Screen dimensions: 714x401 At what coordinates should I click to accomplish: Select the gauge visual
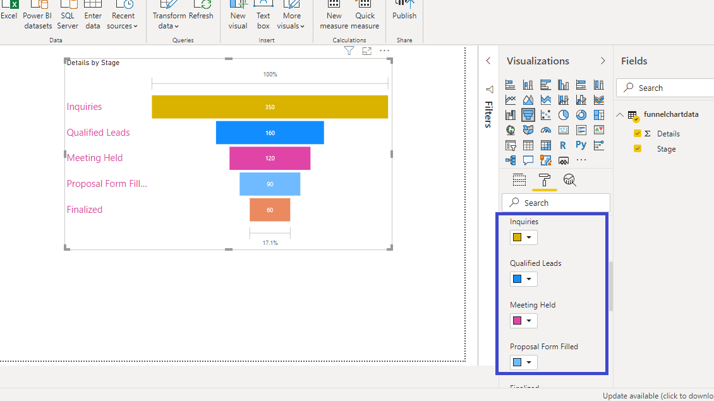click(x=545, y=130)
